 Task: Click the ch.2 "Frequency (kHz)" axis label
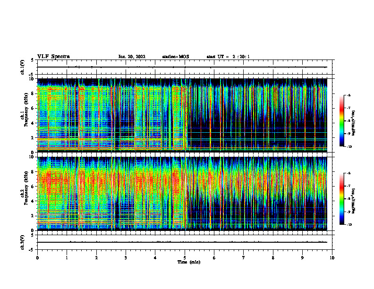tap(26, 188)
